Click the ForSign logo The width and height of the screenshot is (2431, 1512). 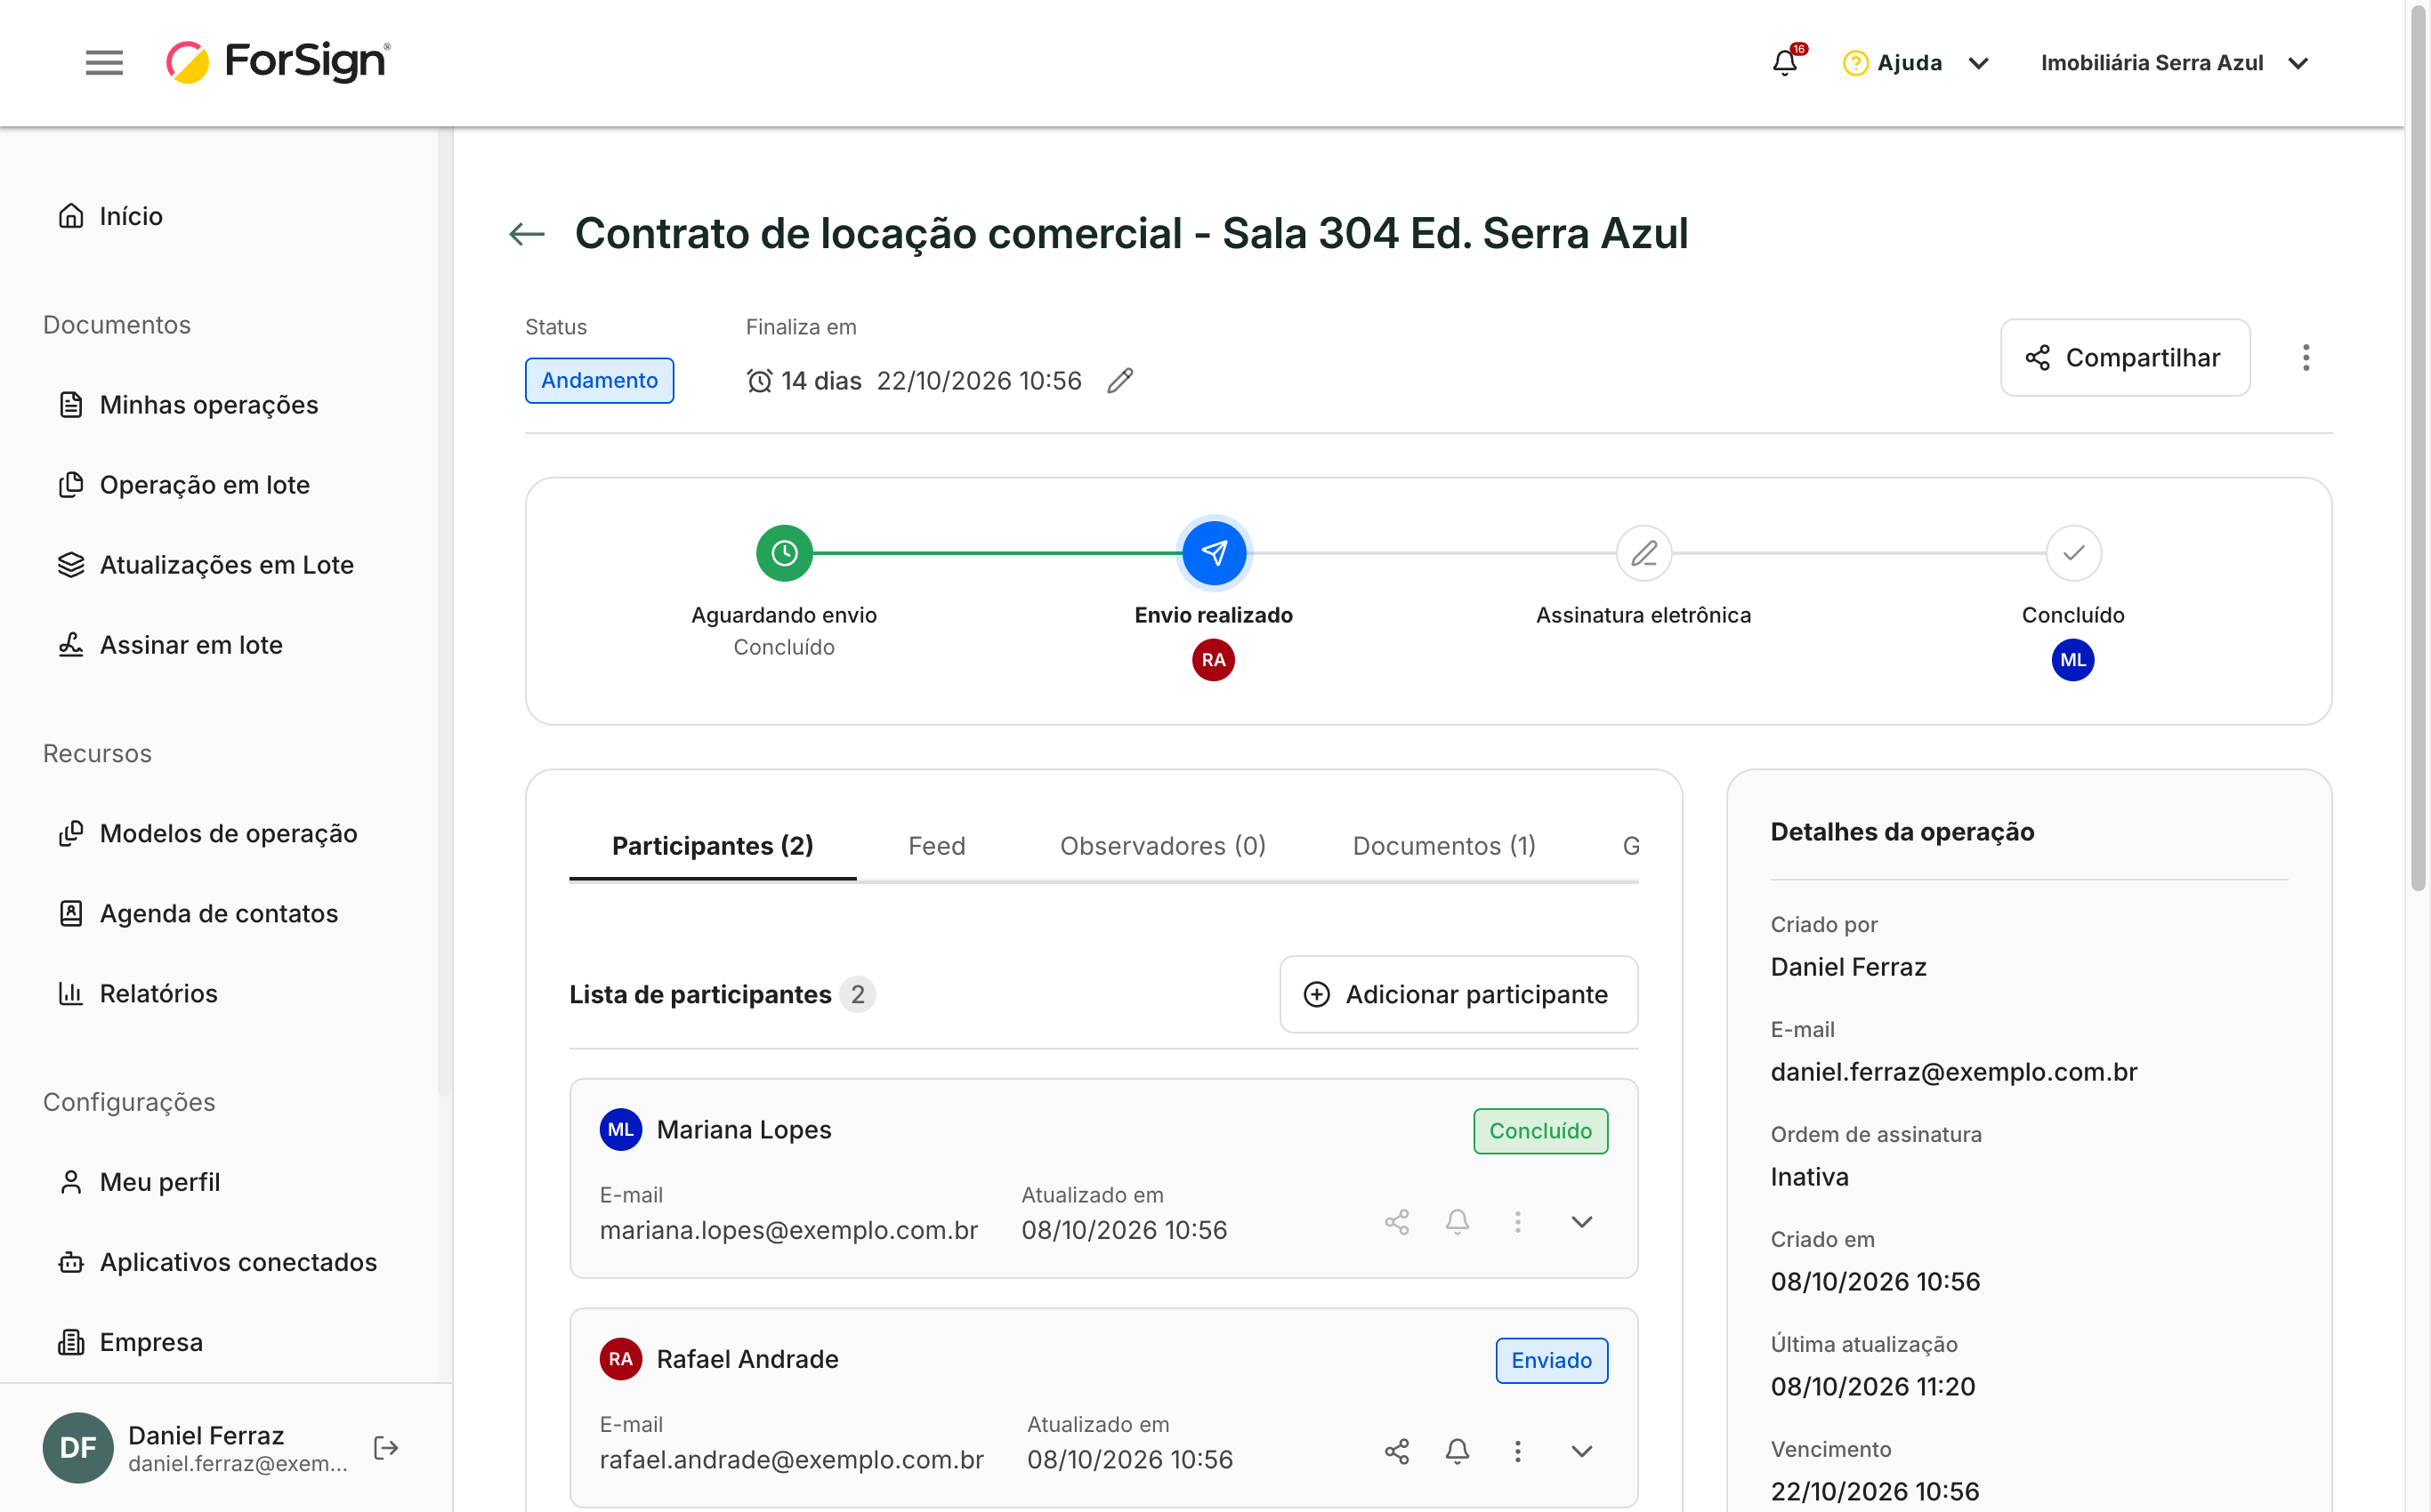279,62
